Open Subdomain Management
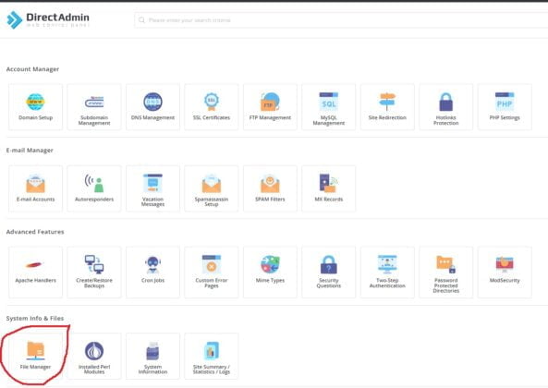 (x=94, y=107)
